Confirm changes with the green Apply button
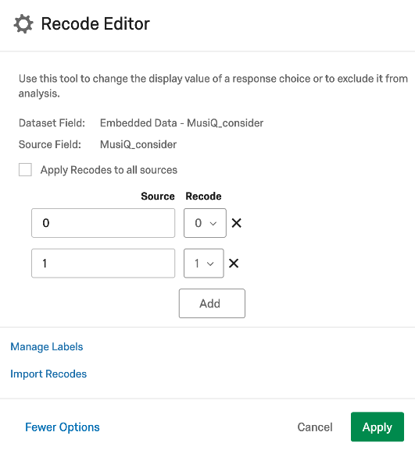Screen dimensions: 415x450 point(377,427)
